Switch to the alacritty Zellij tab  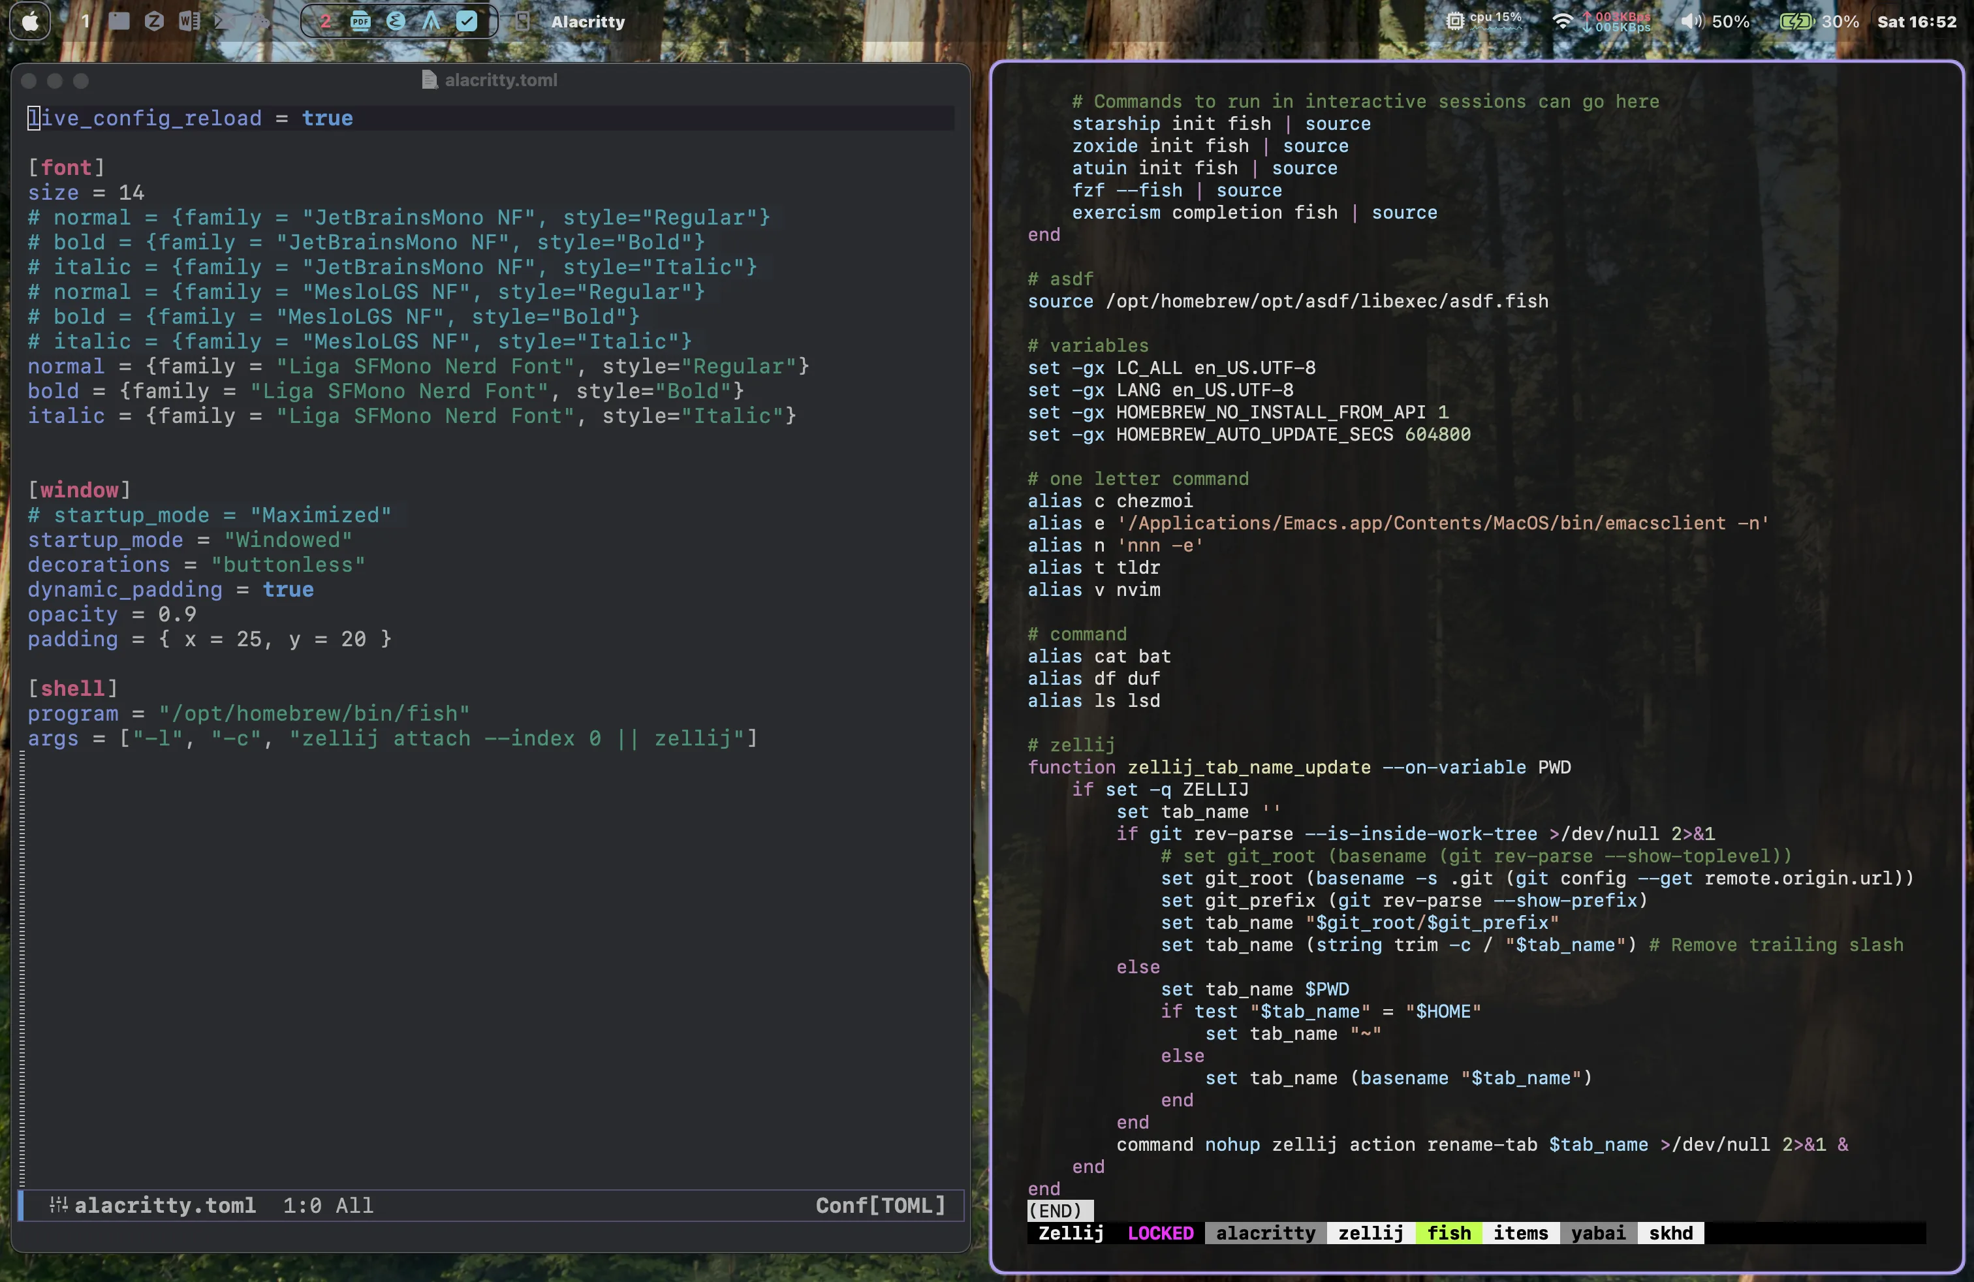pyautogui.click(x=1265, y=1233)
